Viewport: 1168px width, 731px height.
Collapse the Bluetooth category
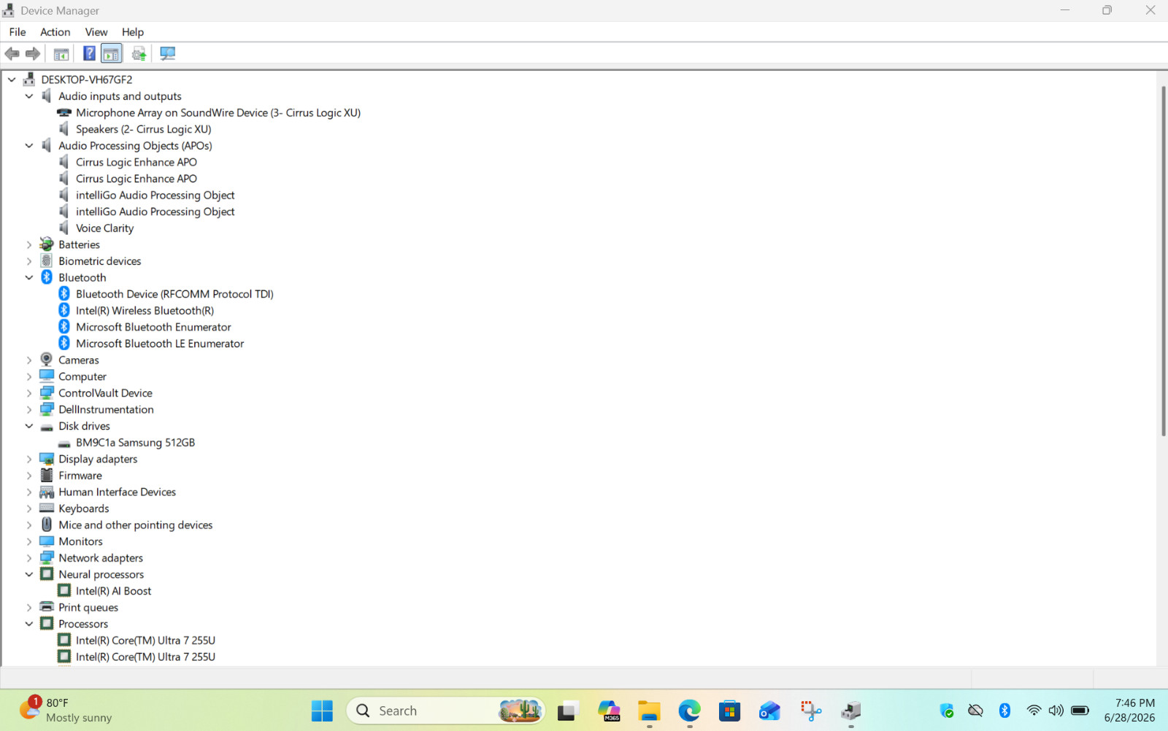29,278
